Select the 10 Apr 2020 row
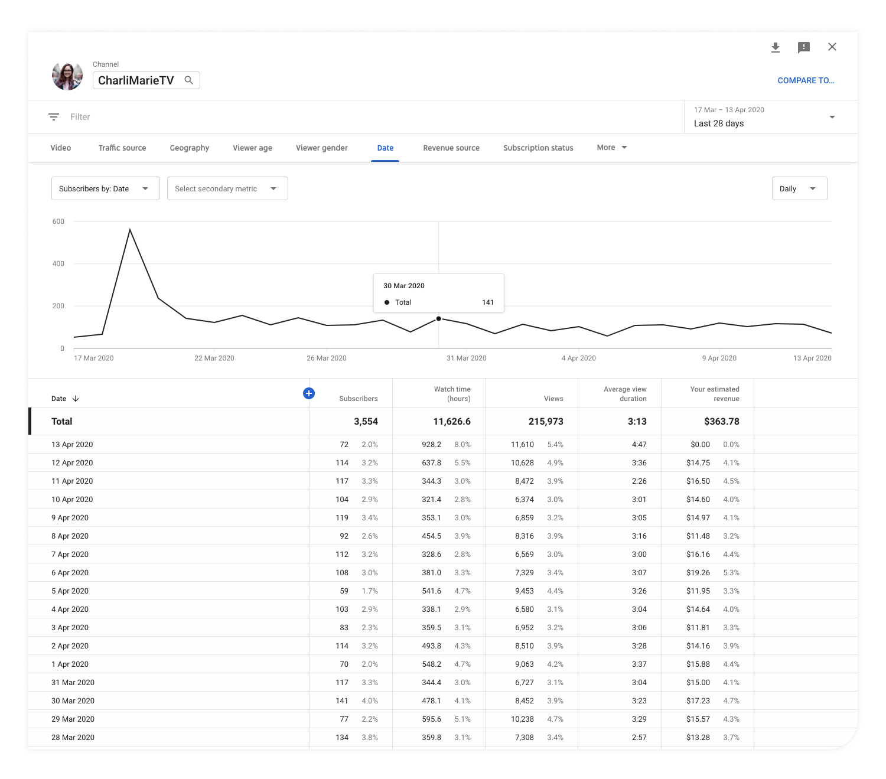 click(443, 499)
